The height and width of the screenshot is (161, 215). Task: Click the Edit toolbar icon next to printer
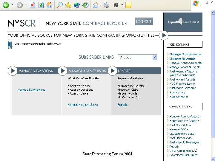click(116, 5)
